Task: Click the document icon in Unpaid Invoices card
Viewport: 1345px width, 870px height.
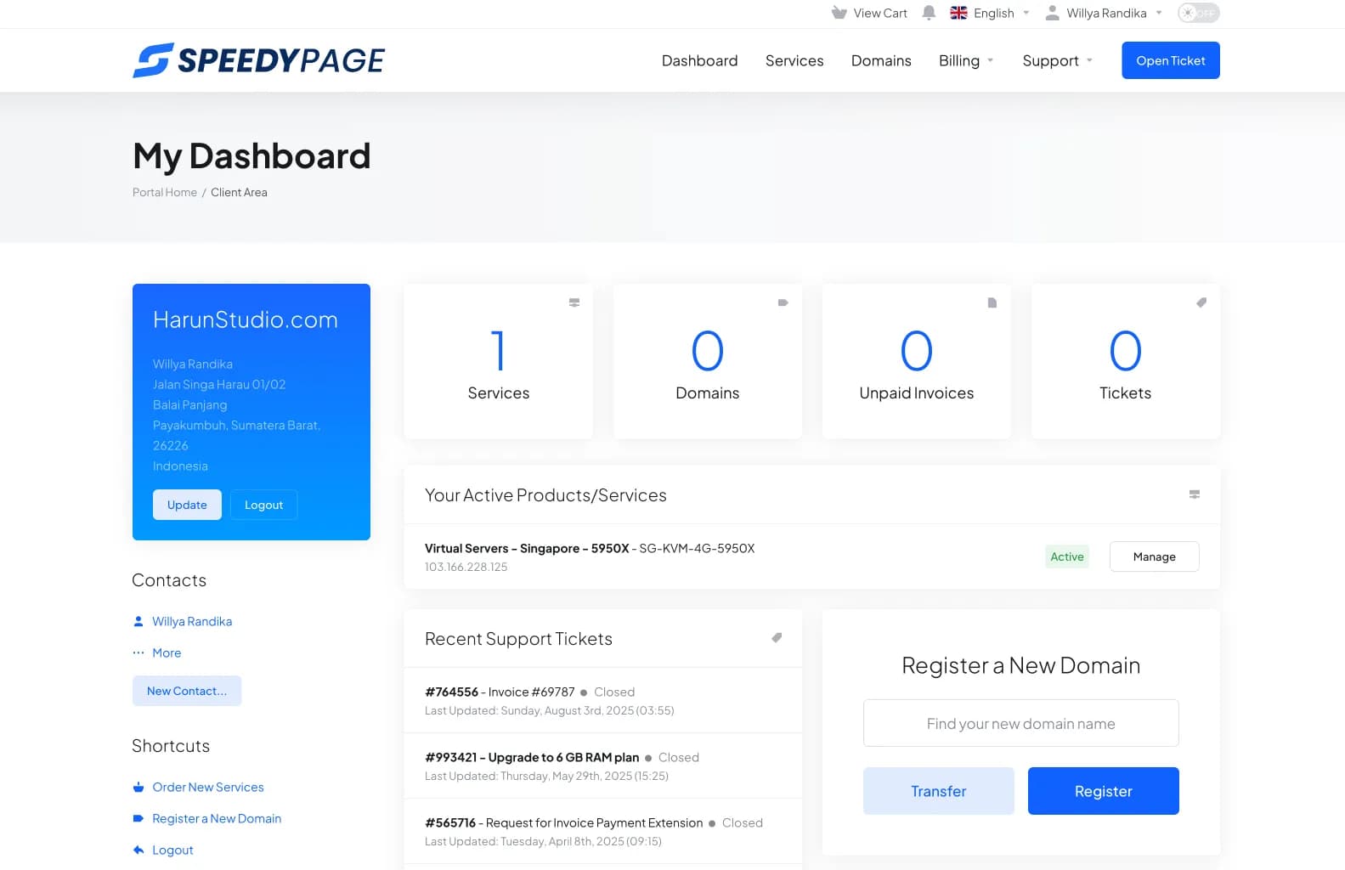Action: pos(992,302)
